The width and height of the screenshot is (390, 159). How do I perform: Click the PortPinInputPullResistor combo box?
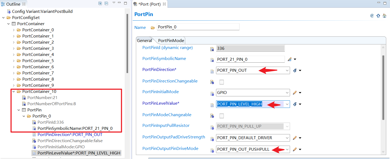(253, 126)
